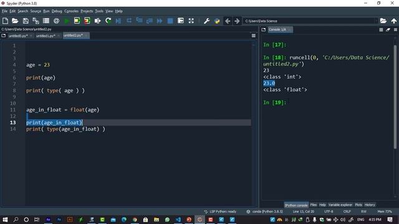Click the @ symbol finder icon
399x224 pixels.
click(57, 21)
